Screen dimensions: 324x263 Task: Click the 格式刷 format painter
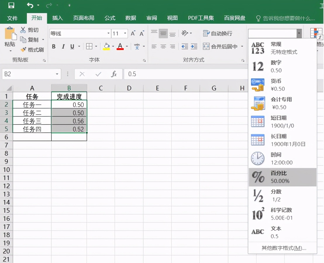[32, 50]
